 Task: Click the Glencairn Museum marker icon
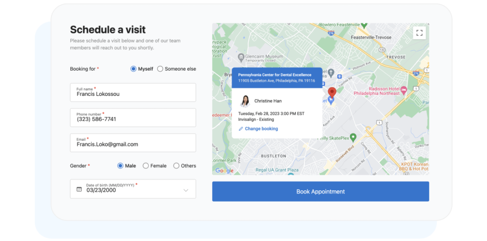tap(241, 57)
